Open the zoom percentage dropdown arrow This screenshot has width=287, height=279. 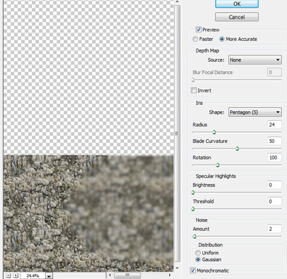pyautogui.click(x=49, y=276)
